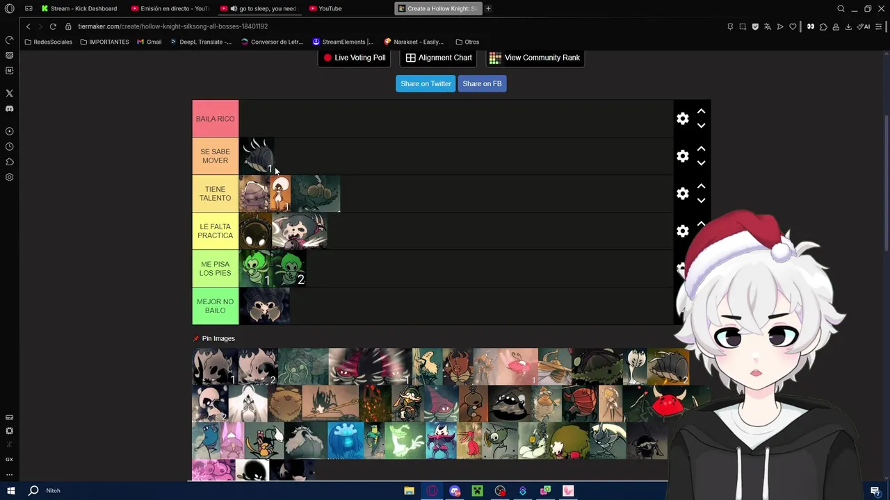Switch to Emisión en directo YouTube tab

tap(170, 8)
